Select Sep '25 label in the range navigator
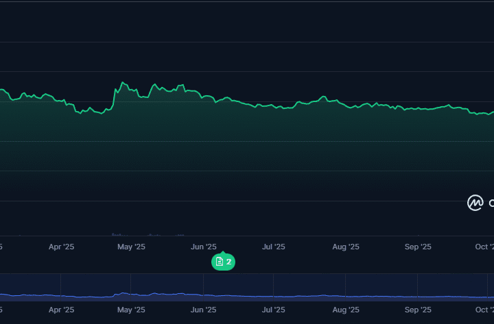The image size is (494, 324). point(418,310)
